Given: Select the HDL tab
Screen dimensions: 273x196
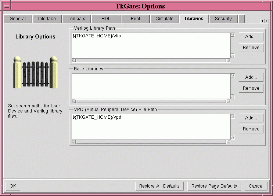Looking at the screenshot, I should pos(106,19).
